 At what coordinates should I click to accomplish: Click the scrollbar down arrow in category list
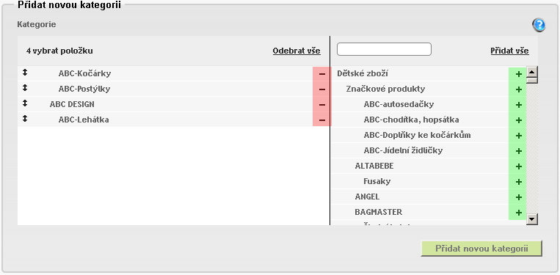pos(532,219)
